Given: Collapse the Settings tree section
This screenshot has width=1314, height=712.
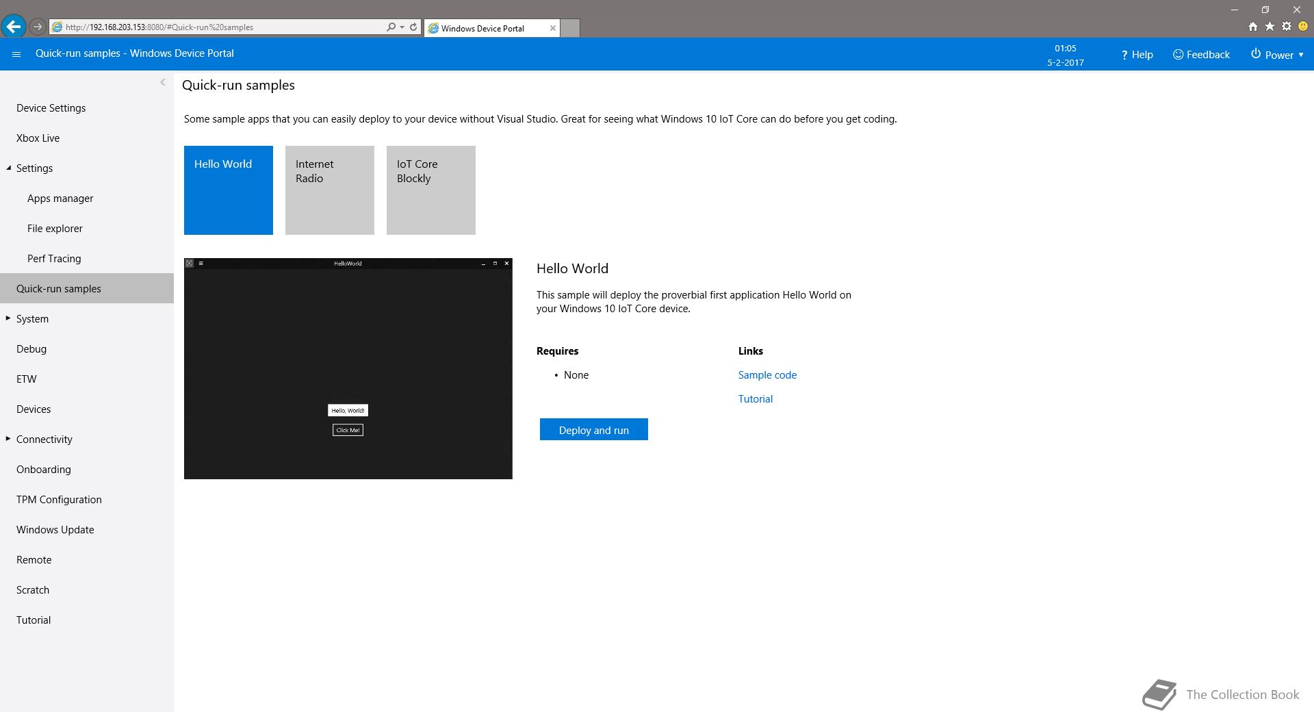Looking at the screenshot, I should (x=9, y=168).
